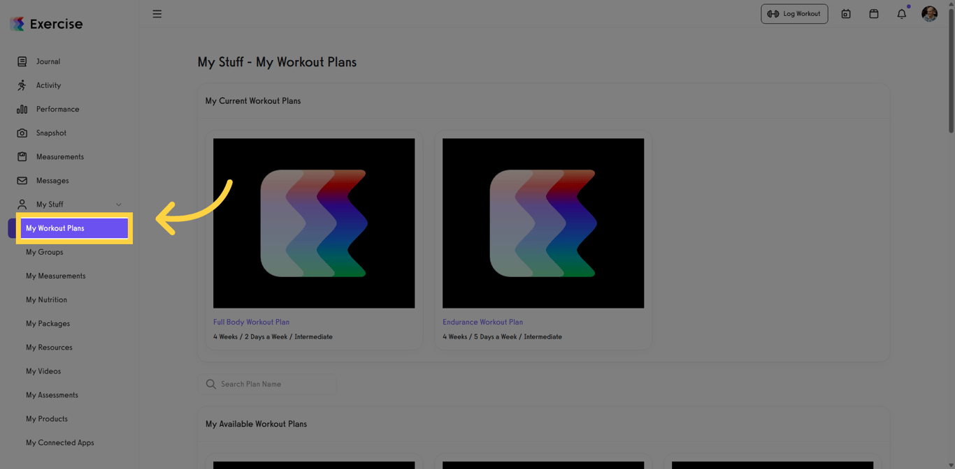Click the Snapshot camera icon
The height and width of the screenshot is (469, 955).
[x=22, y=133]
